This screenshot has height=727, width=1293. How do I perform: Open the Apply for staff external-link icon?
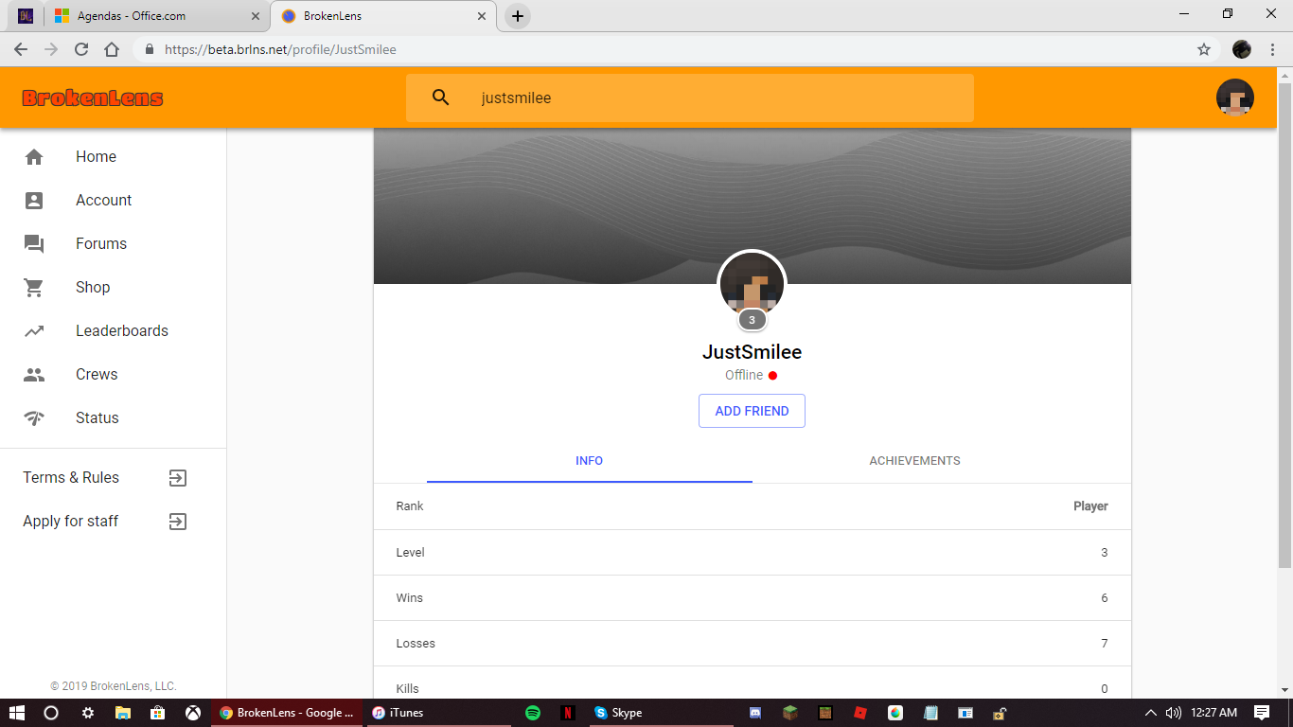(178, 522)
